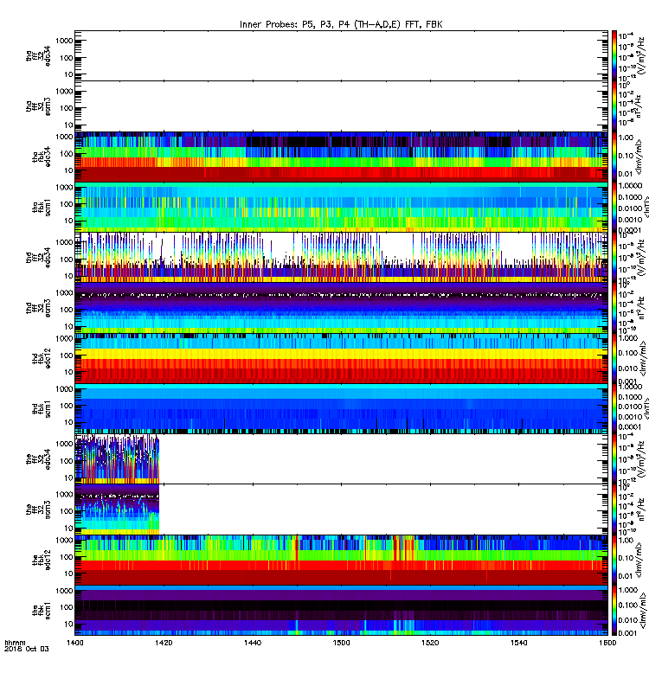Click the color bar of the tha fff edc34 panel

tap(614, 55)
